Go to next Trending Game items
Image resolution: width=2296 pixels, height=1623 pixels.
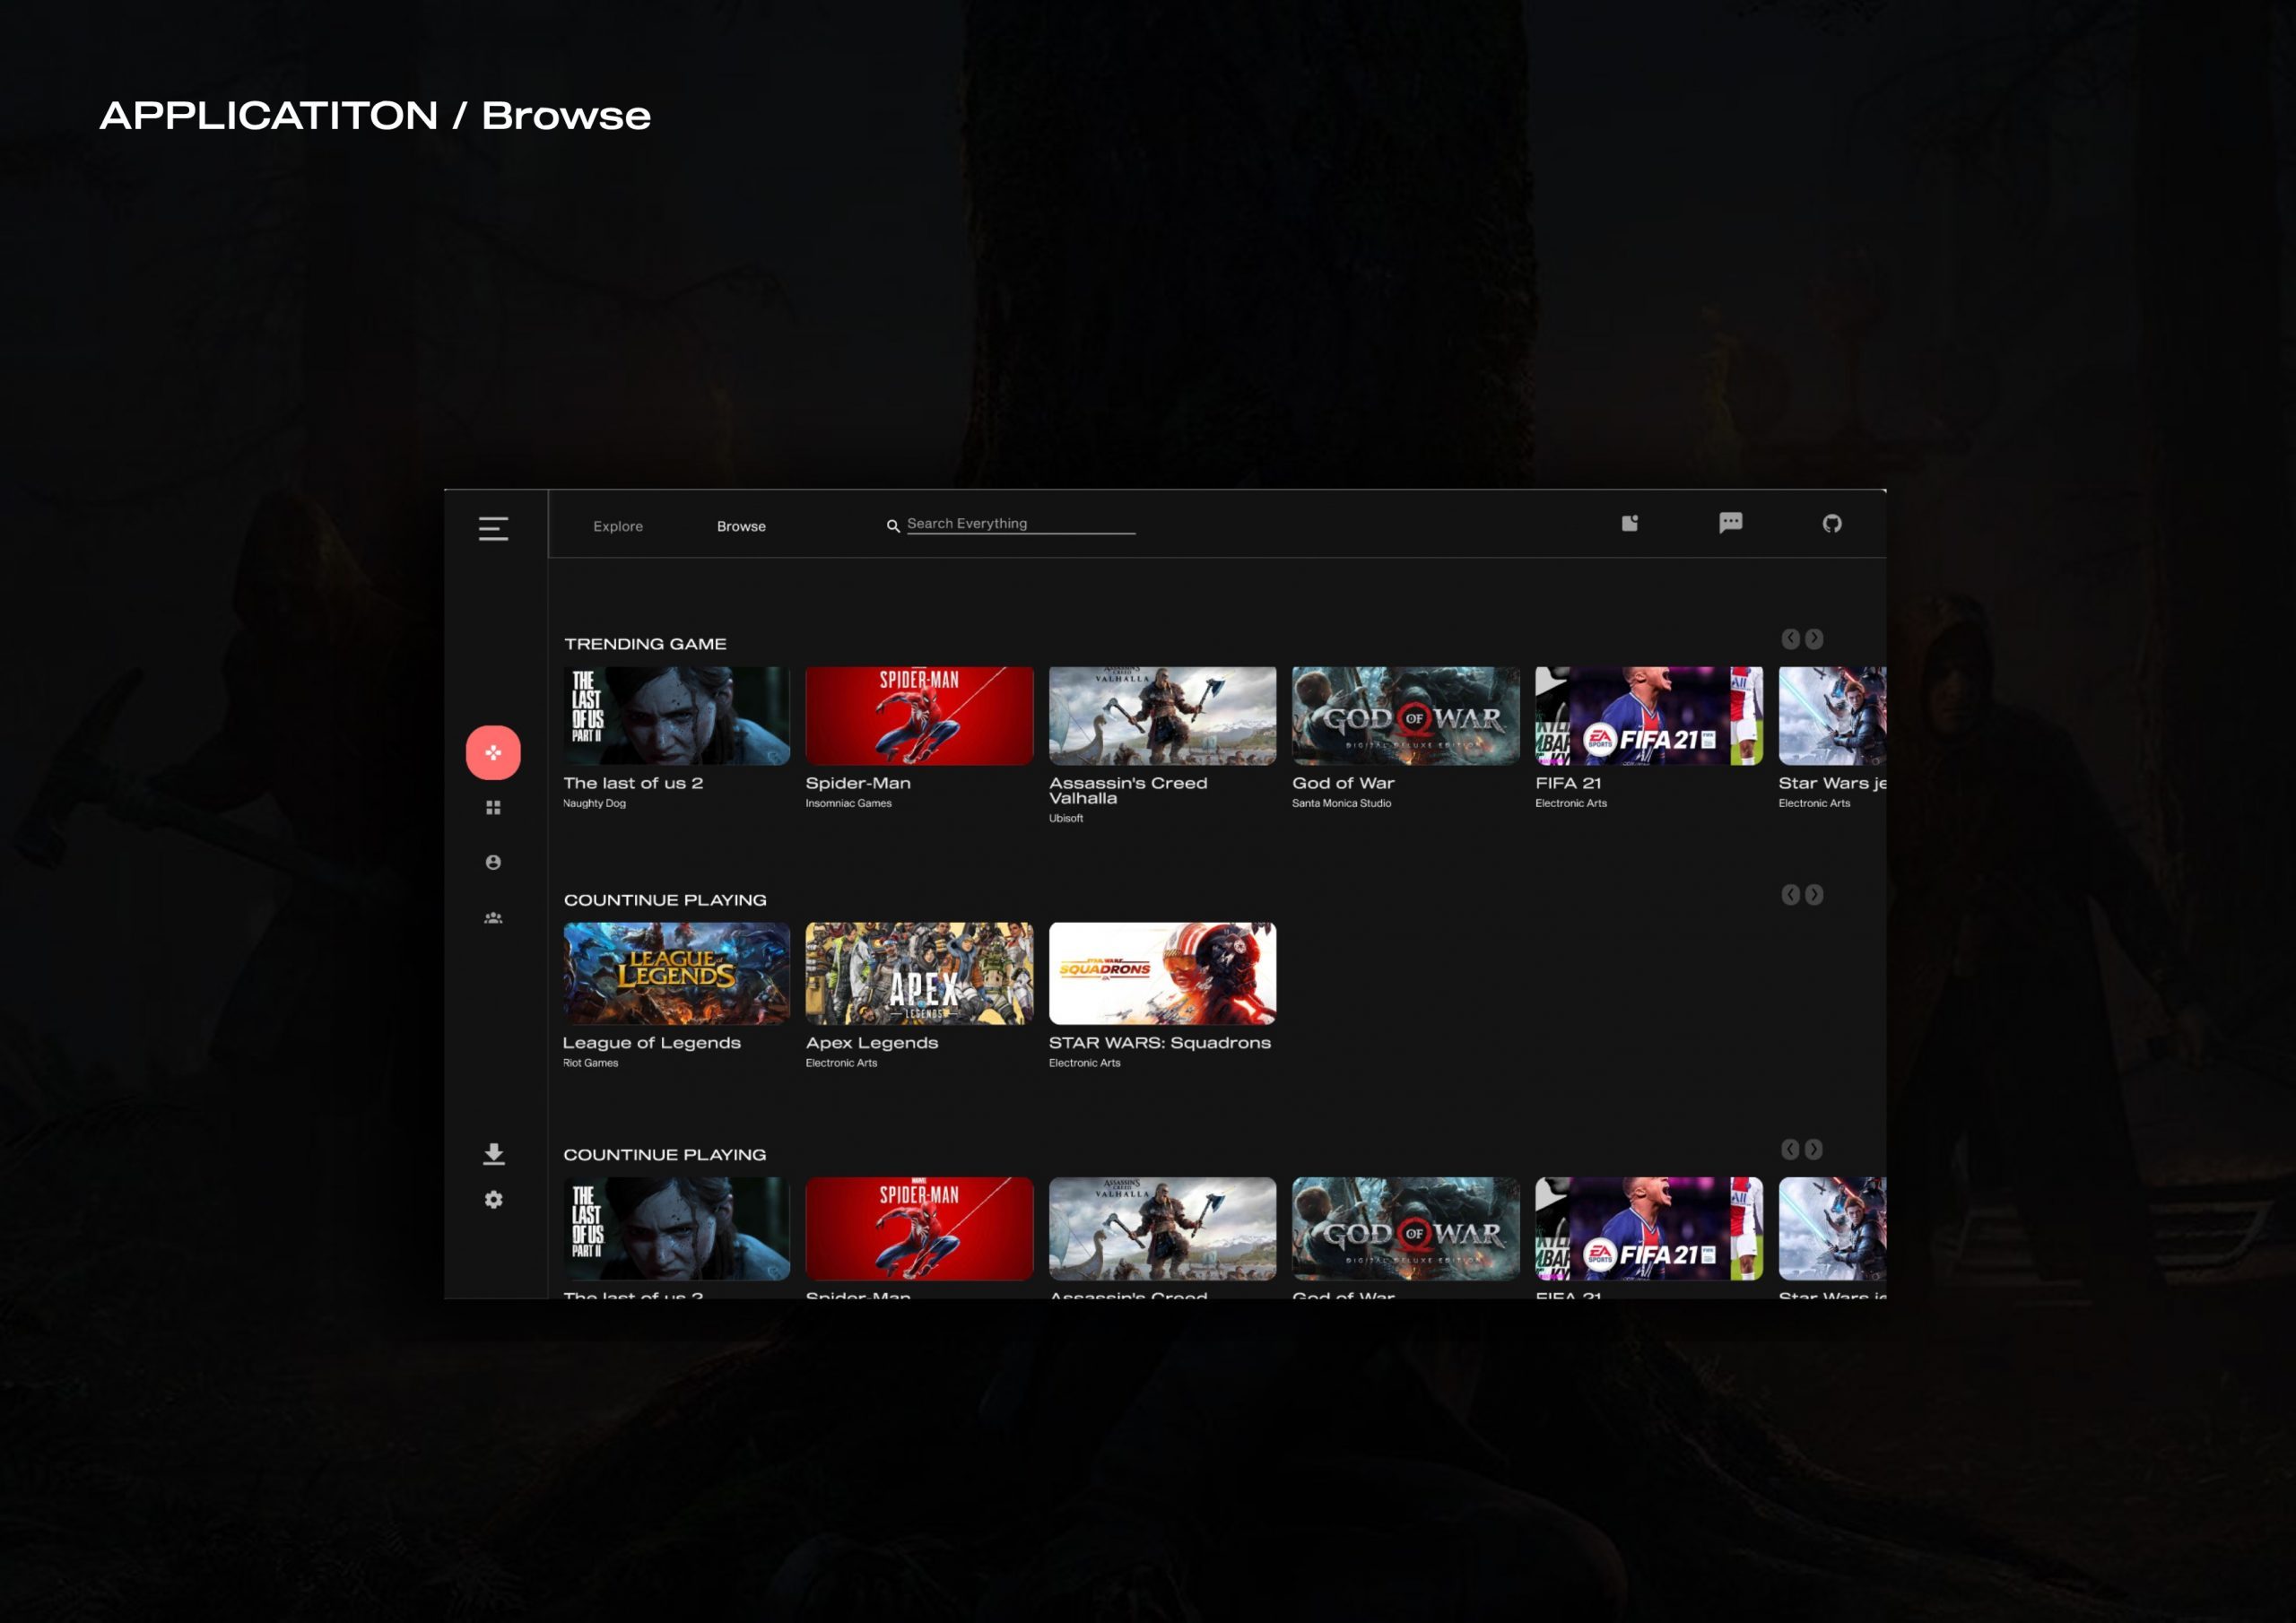tap(1813, 638)
